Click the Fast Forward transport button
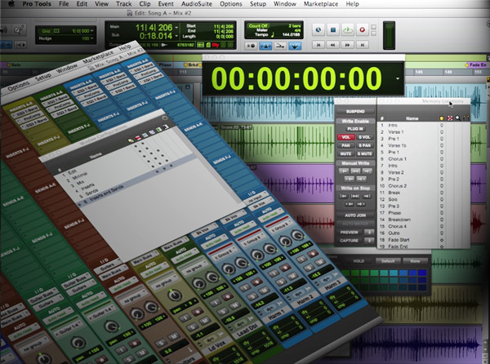The image size is (490, 364). pyautogui.click(x=348, y=45)
